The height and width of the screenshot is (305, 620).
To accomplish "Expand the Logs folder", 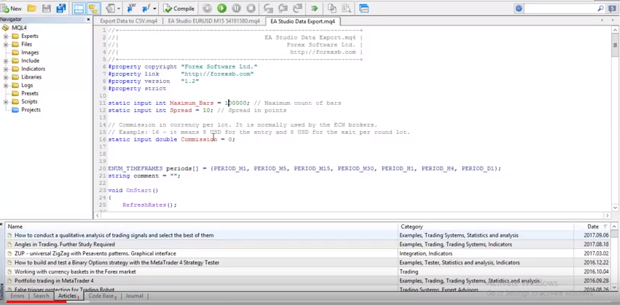I will pos(6,85).
